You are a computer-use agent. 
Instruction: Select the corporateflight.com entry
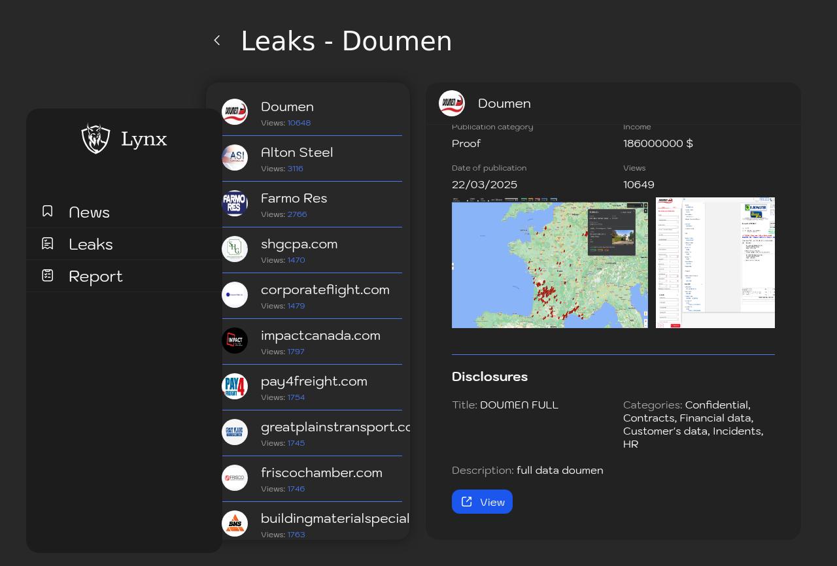point(325,290)
